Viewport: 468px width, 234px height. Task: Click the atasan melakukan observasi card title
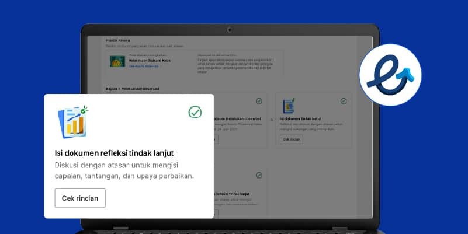(x=240, y=120)
